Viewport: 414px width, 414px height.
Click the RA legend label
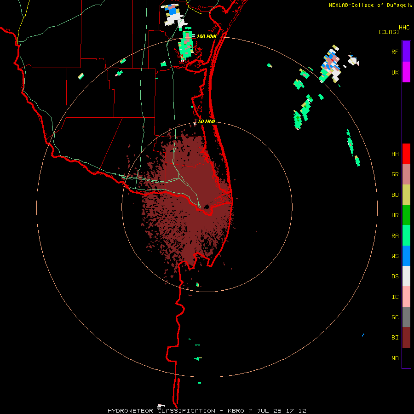point(395,236)
